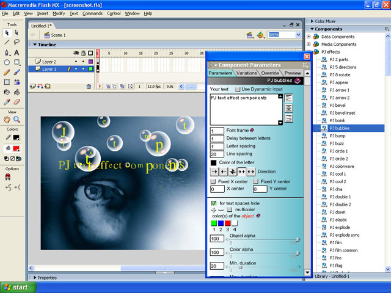Toggle the Snap to Objects magnet

[x=8, y=177]
